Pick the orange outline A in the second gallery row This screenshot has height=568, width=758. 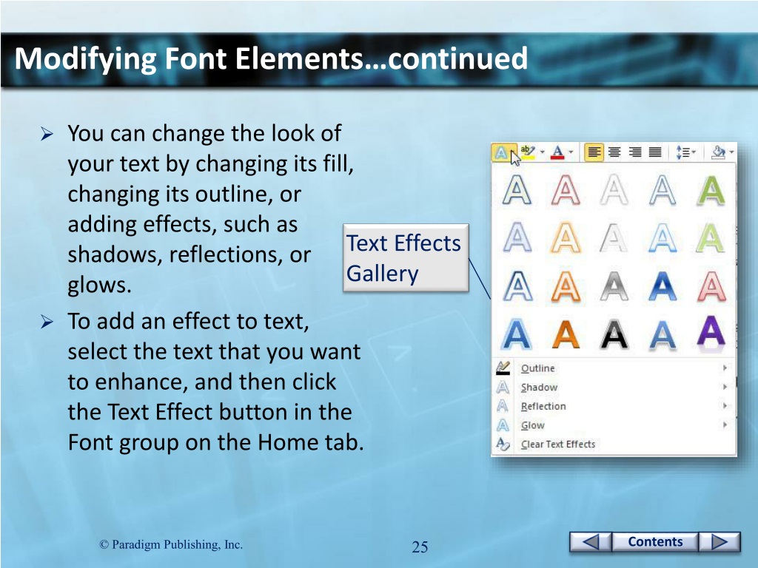pyautogui.click(x=565, y=237)
